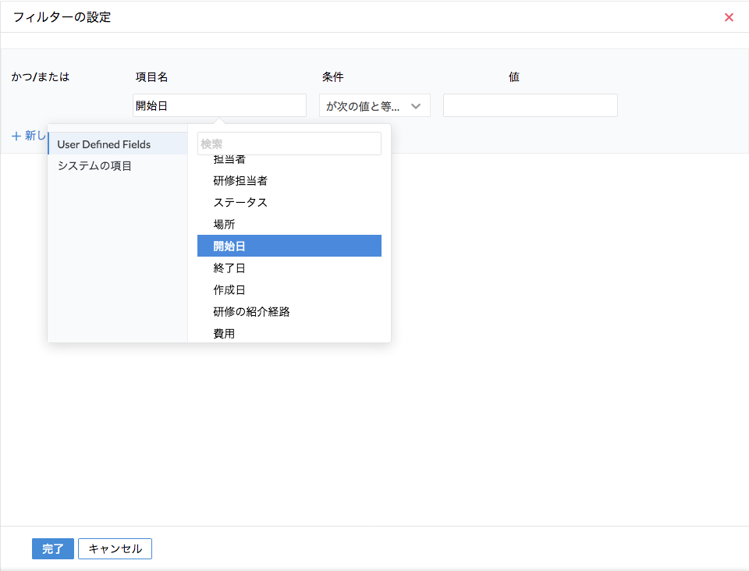Image resolution: width=749 pixels, height=571 pixels.
Task: Click the キャンセル button
Action: click(x=115, y=548)
